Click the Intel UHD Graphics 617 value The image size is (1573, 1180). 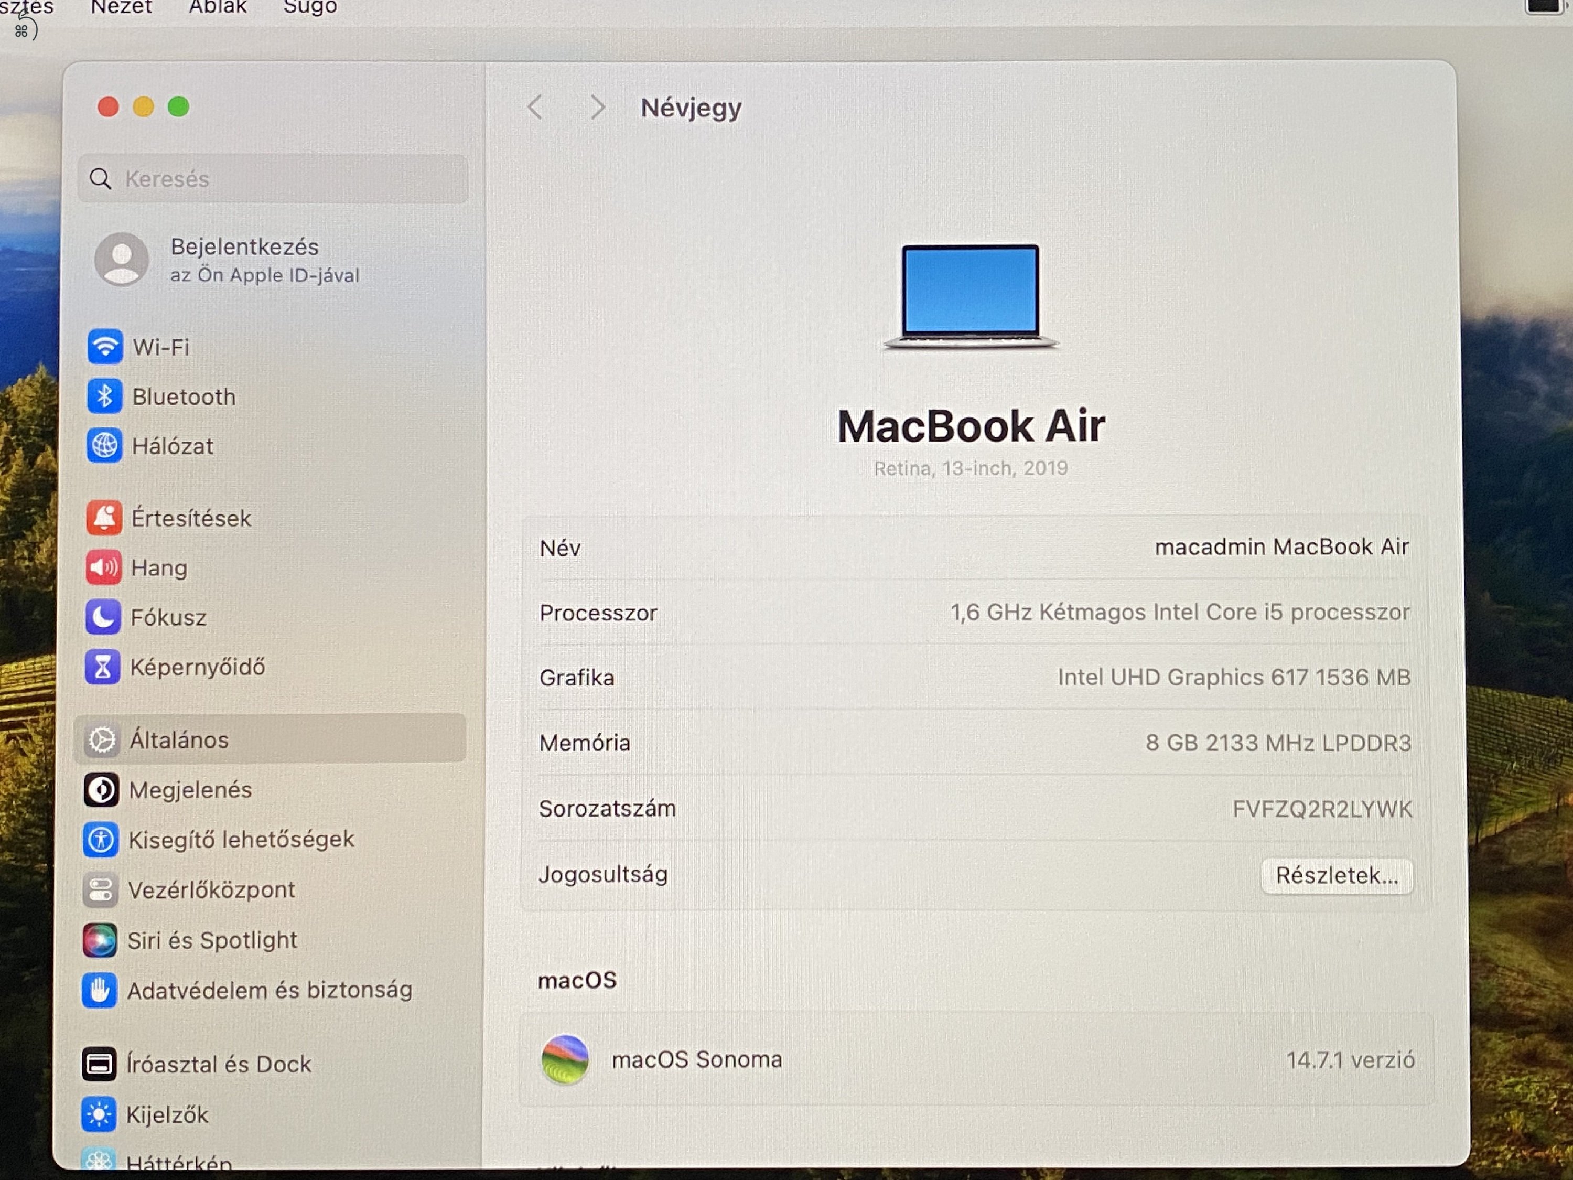[1234, 677]
